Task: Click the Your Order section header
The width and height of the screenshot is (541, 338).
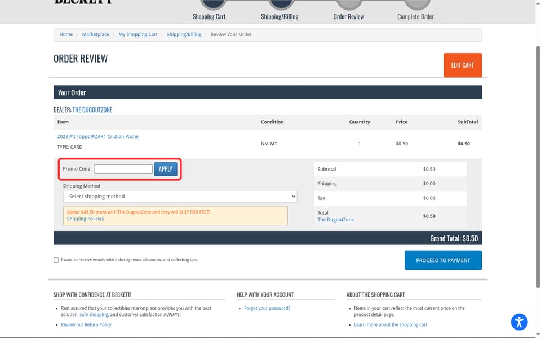Action: [x=267, y=92]
